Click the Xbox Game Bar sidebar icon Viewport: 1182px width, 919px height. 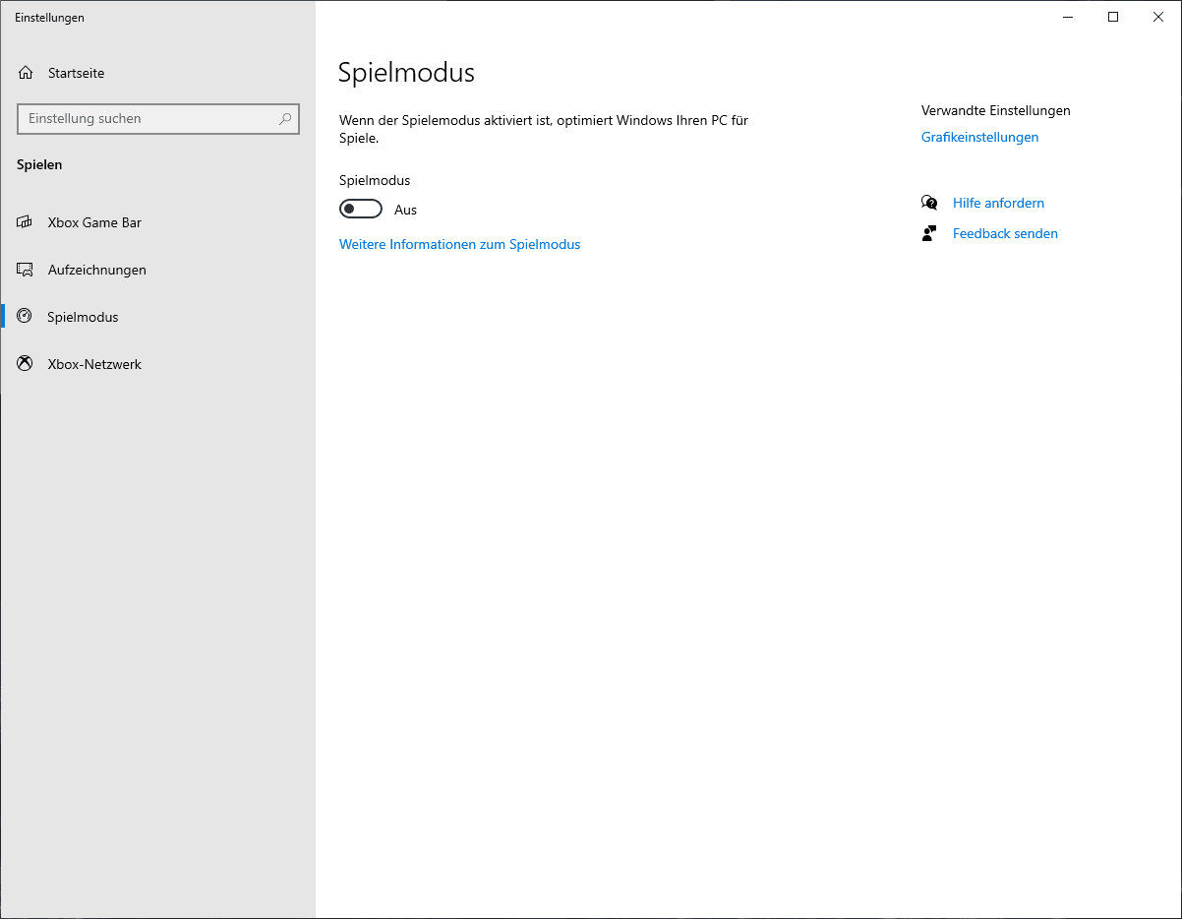coord(26,222)
